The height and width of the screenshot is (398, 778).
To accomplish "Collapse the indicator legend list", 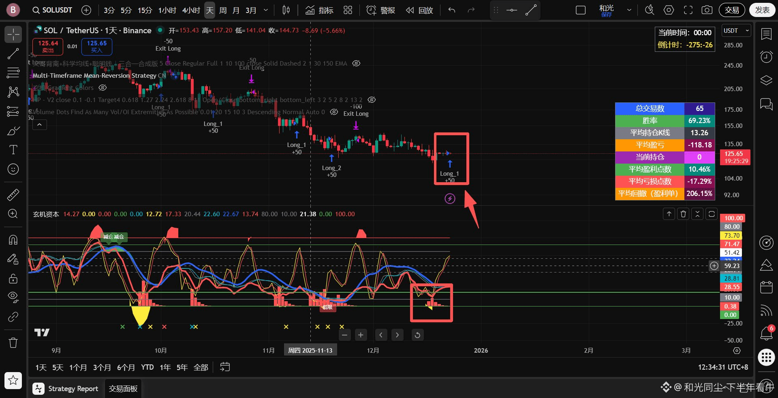I will [39, 125].
